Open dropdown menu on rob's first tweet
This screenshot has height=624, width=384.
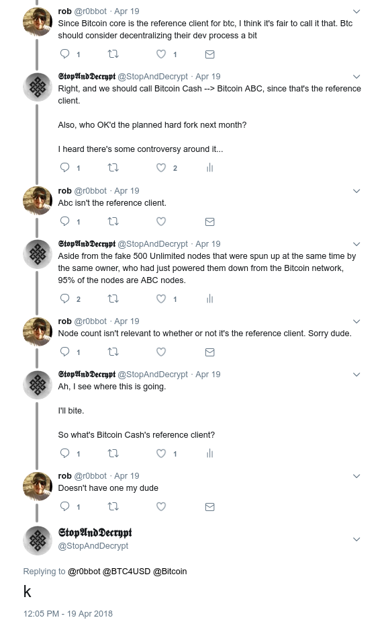point(356,11)
